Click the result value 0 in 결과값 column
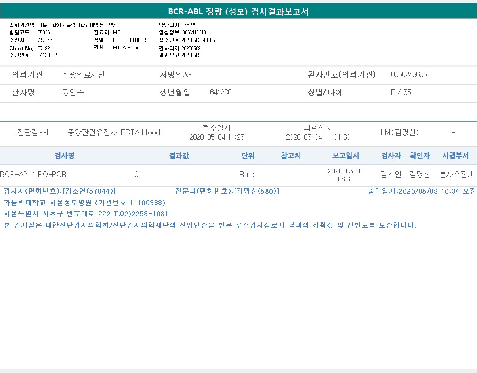This screenshot has height=373, width=477. (137, 175)
